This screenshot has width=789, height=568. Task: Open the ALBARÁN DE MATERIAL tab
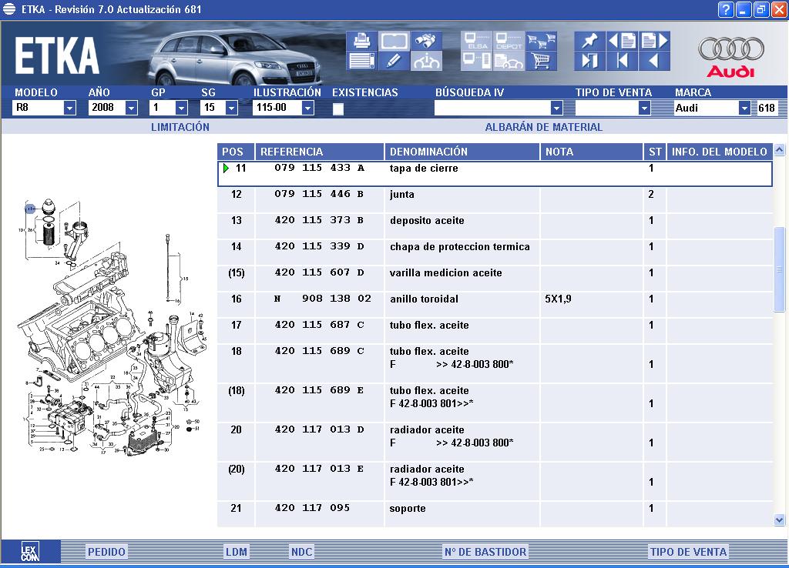tap(543, 127)
